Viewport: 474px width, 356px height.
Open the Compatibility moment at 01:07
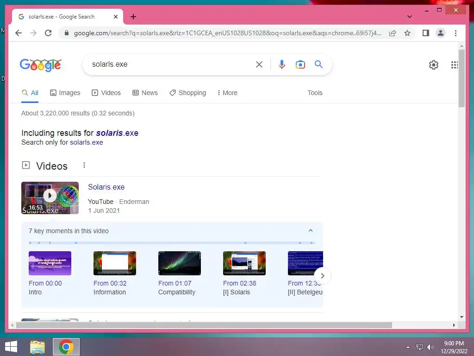[x=179, y=263]
